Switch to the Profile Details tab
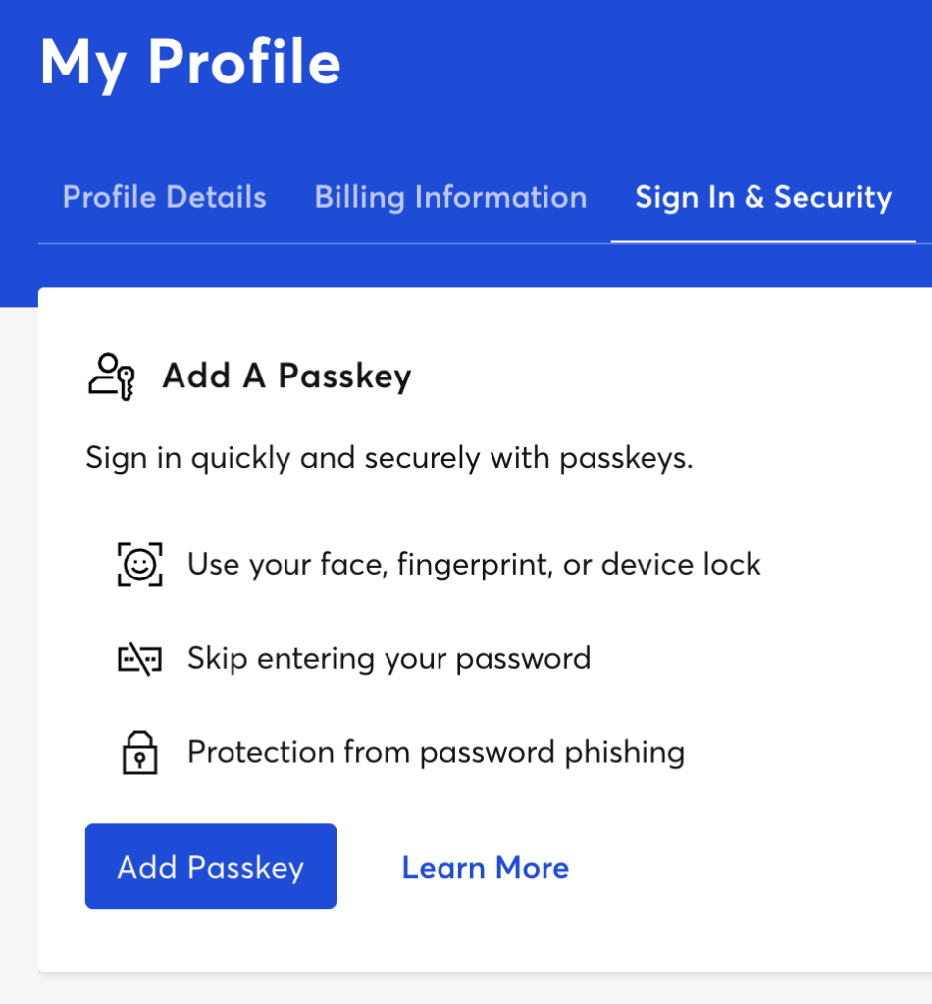The image size is (932, 1004). 164,197
